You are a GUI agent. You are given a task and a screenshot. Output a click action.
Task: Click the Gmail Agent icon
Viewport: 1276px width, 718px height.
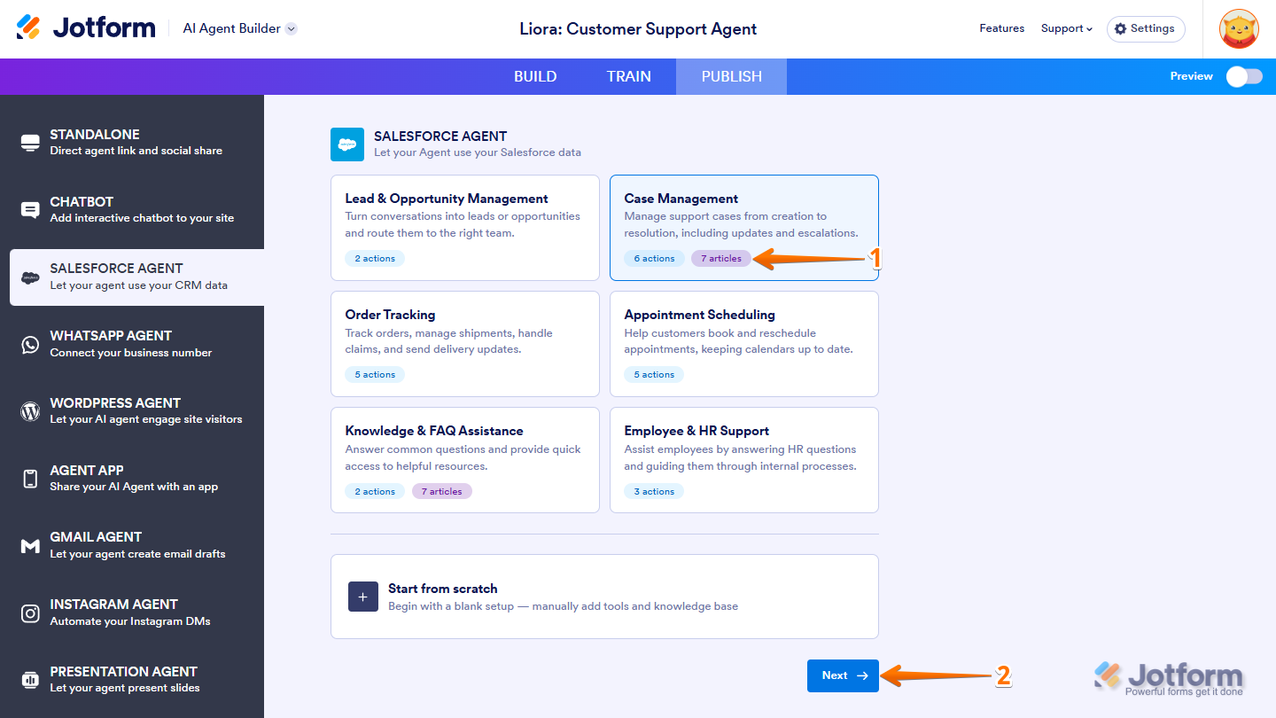click(x=30, y=546)
